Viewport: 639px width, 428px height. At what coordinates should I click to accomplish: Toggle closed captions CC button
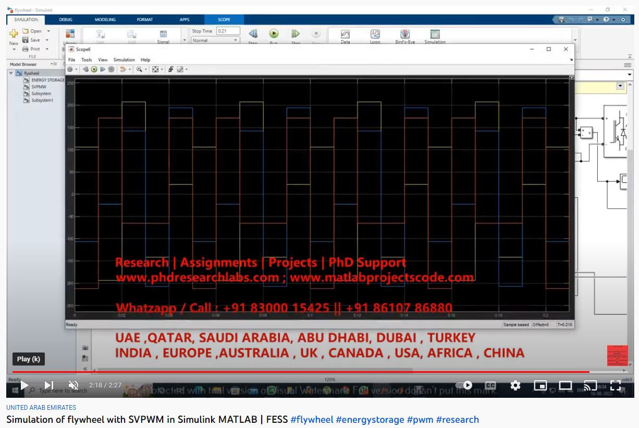tap(490, 385)
